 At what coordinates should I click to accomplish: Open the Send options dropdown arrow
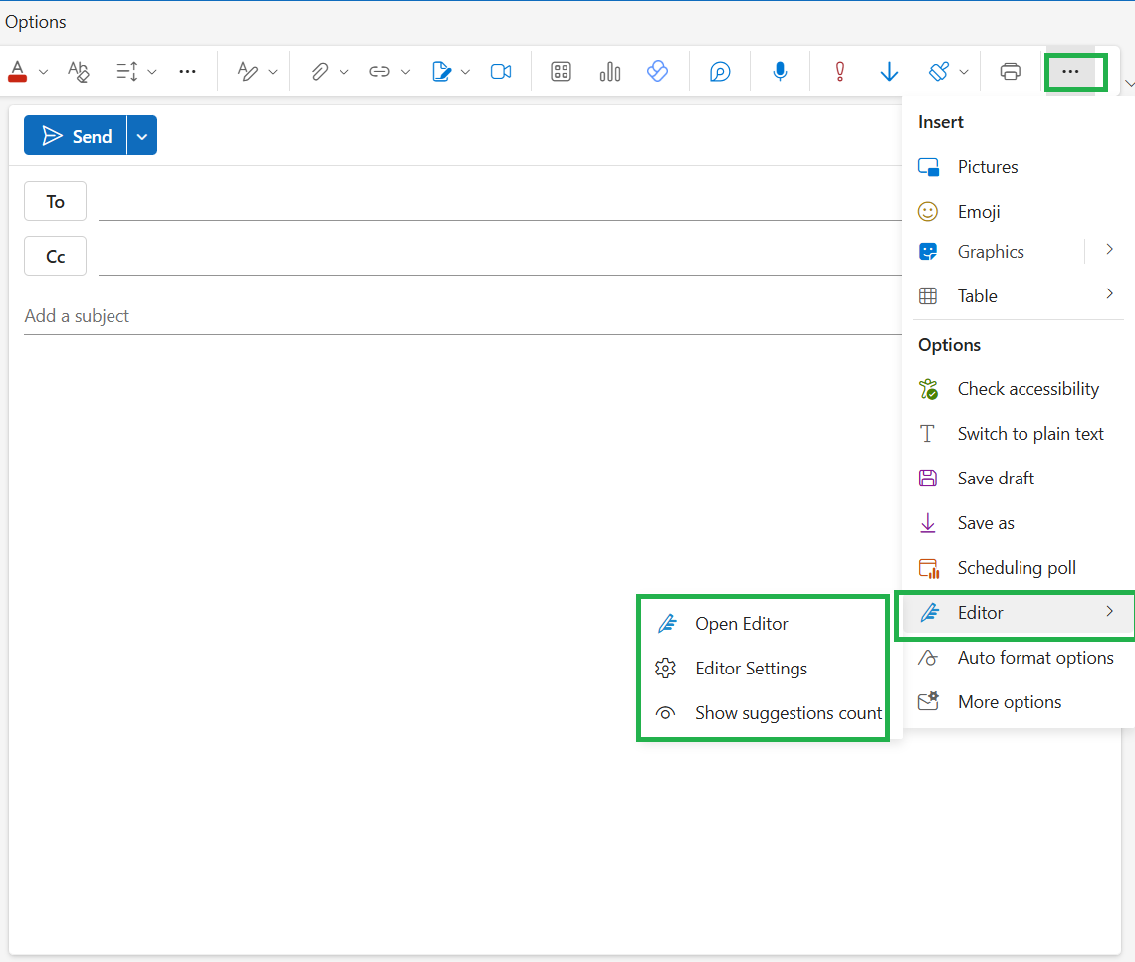(142, 136)
